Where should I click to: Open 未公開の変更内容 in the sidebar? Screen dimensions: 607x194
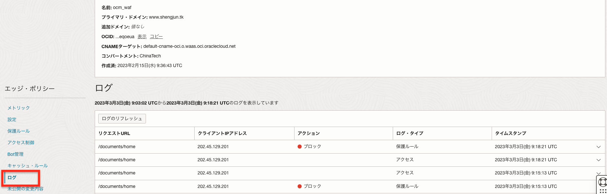tap(25, 189)
